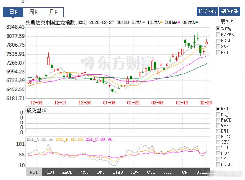Click the 7806.75 price axis label

(15, 45)
